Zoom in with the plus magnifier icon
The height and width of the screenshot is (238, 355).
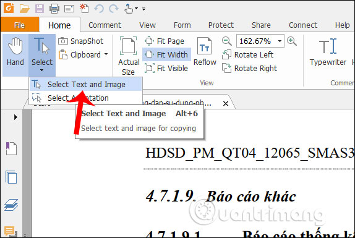[292, 41]
